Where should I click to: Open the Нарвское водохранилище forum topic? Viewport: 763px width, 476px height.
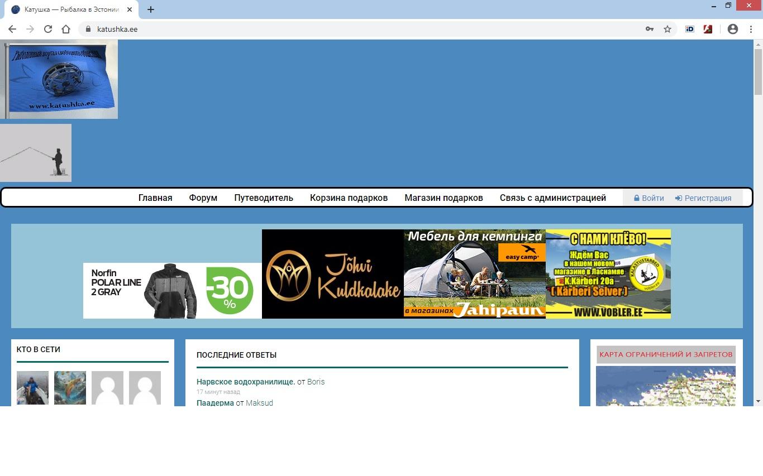click(x=245, y=382)
